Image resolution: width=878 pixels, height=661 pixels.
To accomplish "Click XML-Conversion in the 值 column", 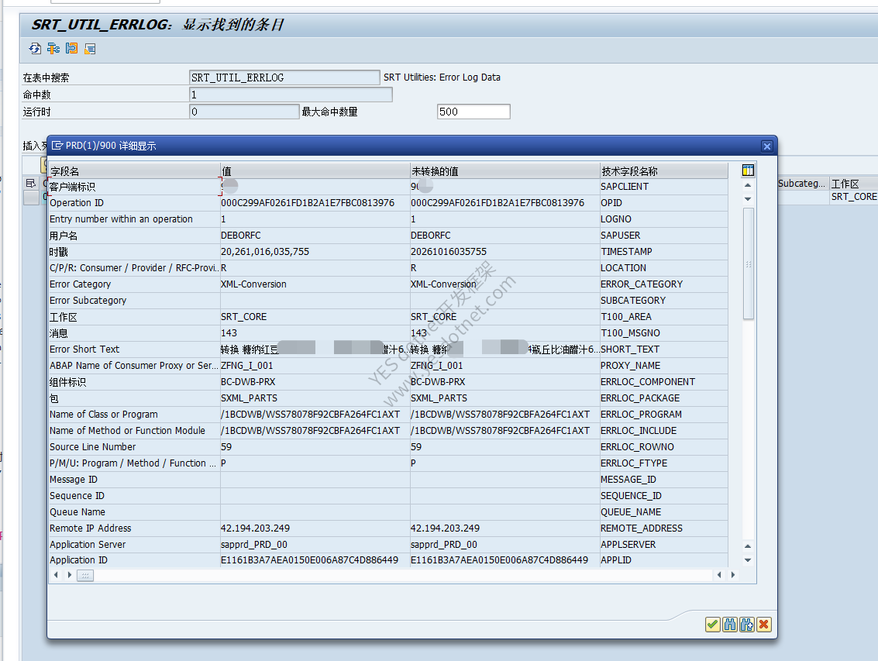I will coord(253,284).
